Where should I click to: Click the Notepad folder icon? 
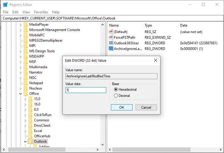point(26,83)
